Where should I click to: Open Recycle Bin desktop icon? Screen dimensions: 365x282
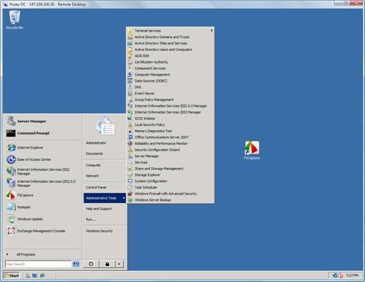(x=14, y=20)
